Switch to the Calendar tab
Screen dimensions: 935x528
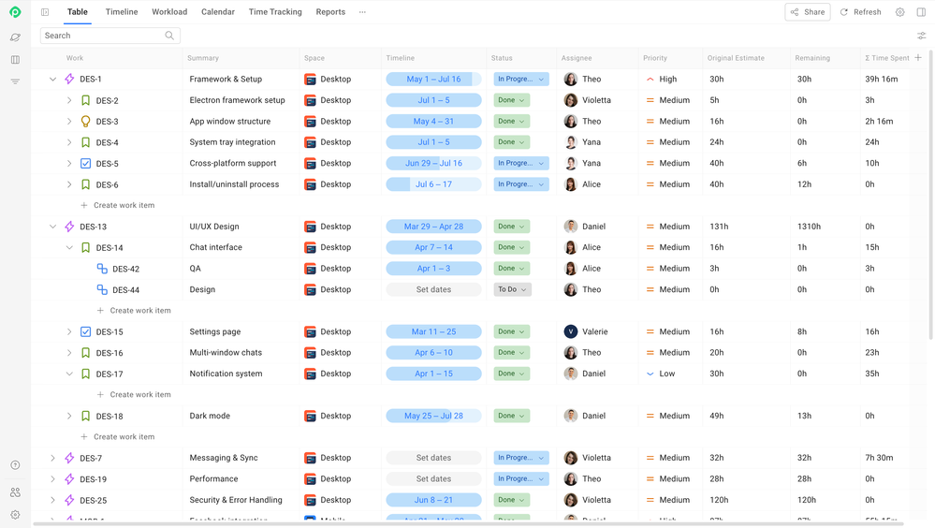218,12
